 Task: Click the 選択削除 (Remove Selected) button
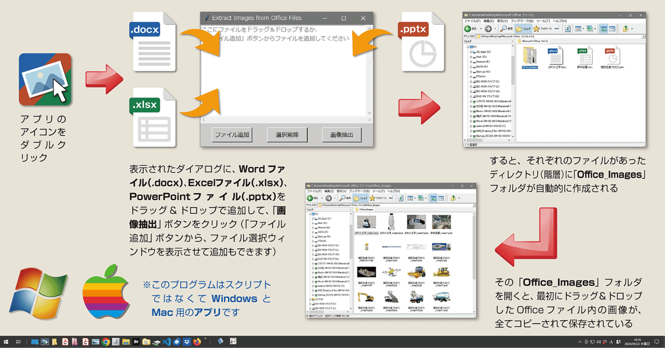[x=286, y=135]
